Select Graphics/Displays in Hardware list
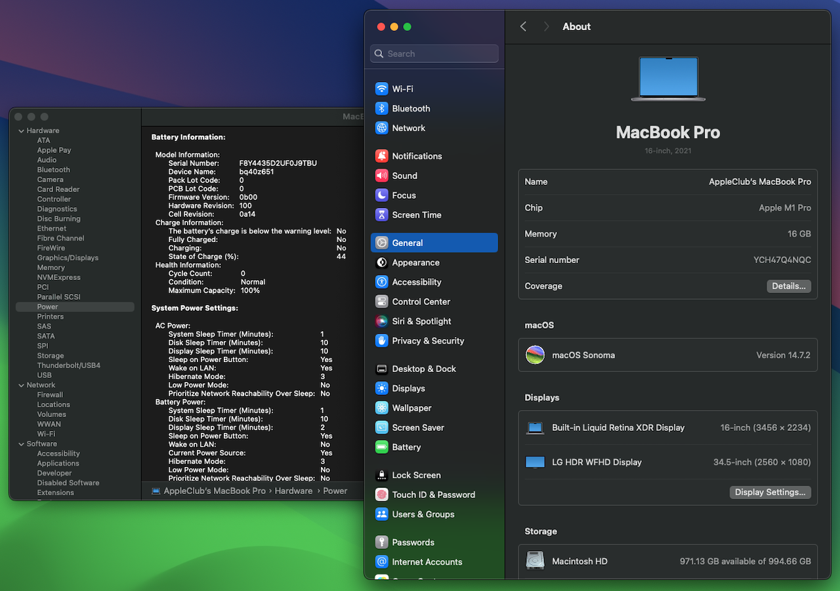 68,258
